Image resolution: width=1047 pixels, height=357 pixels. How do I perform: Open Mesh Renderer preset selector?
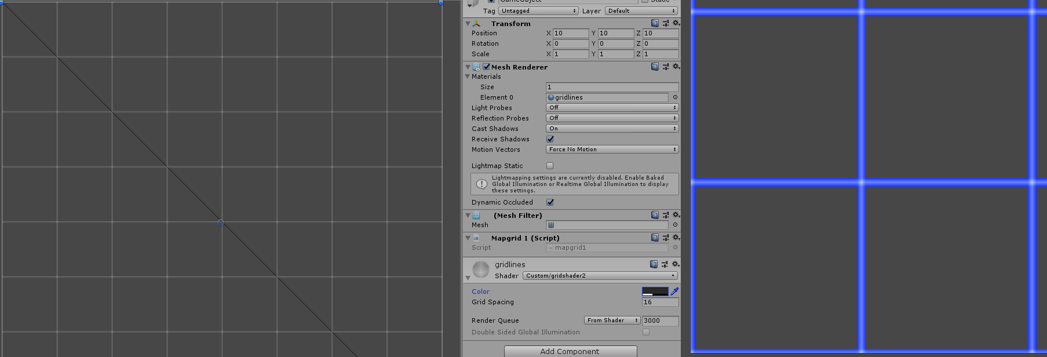click(x=666, y=67)
